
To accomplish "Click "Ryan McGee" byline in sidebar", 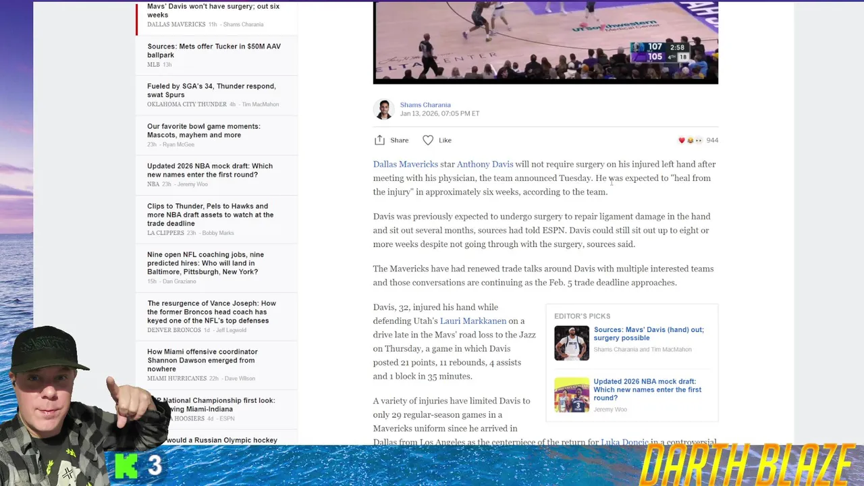I will tap(178, 144).
